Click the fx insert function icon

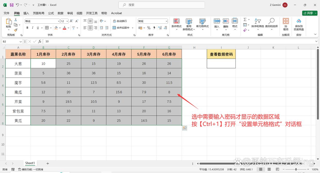click(40, 41)
